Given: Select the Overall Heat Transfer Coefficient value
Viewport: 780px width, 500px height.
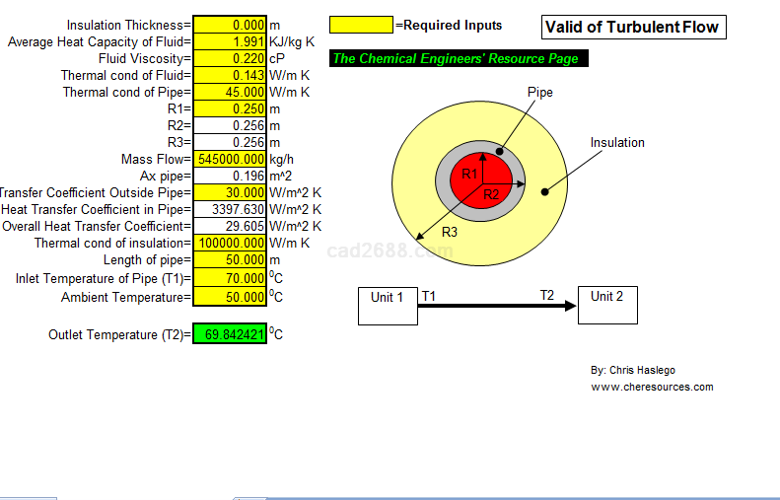Looking at the screenshot, I should tap(230, 227).
